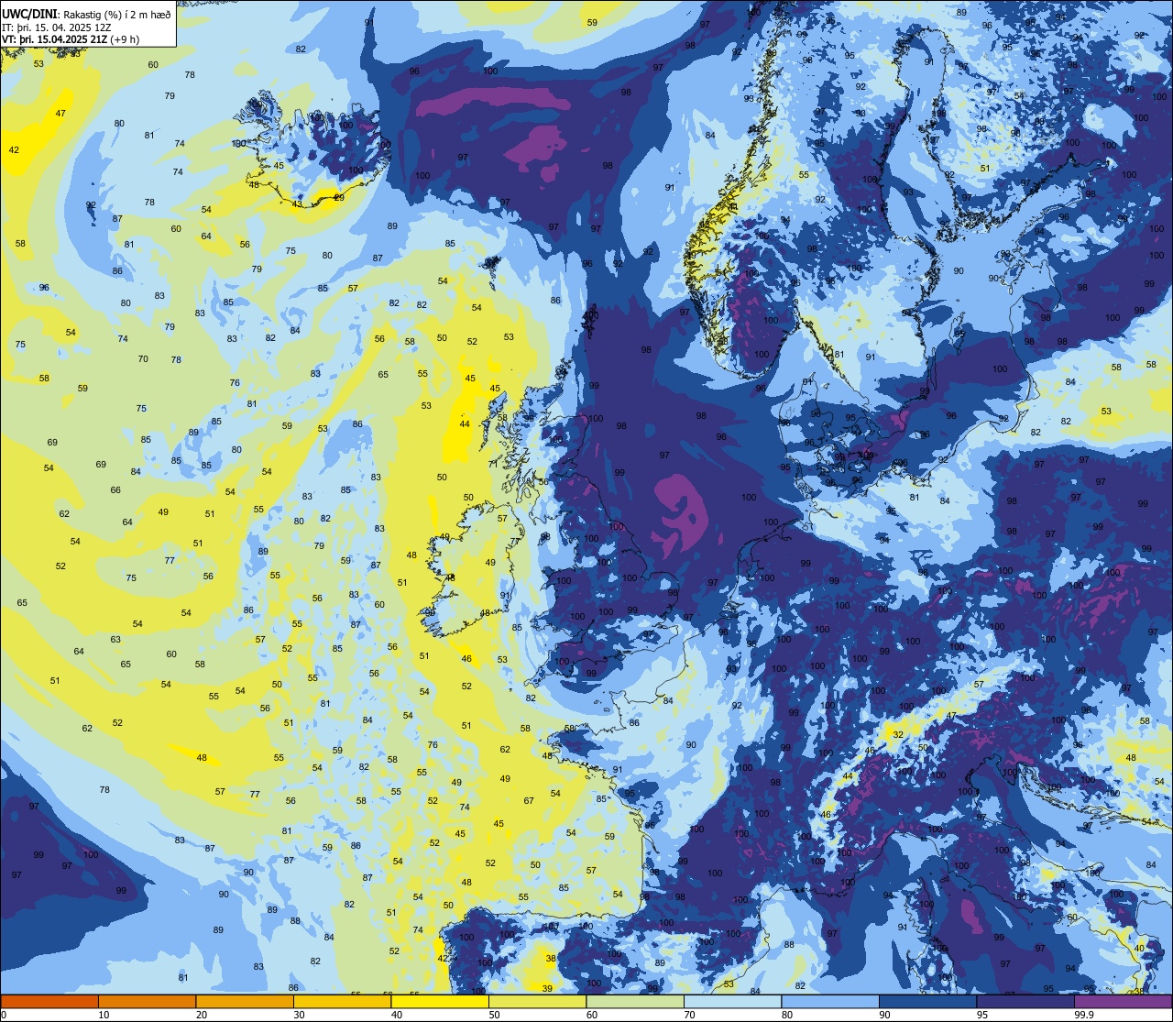This screenshot has height=1022, width=1173.
Task: Click the 60–70% pale green legend swatch
Action: click(635, 1002)
